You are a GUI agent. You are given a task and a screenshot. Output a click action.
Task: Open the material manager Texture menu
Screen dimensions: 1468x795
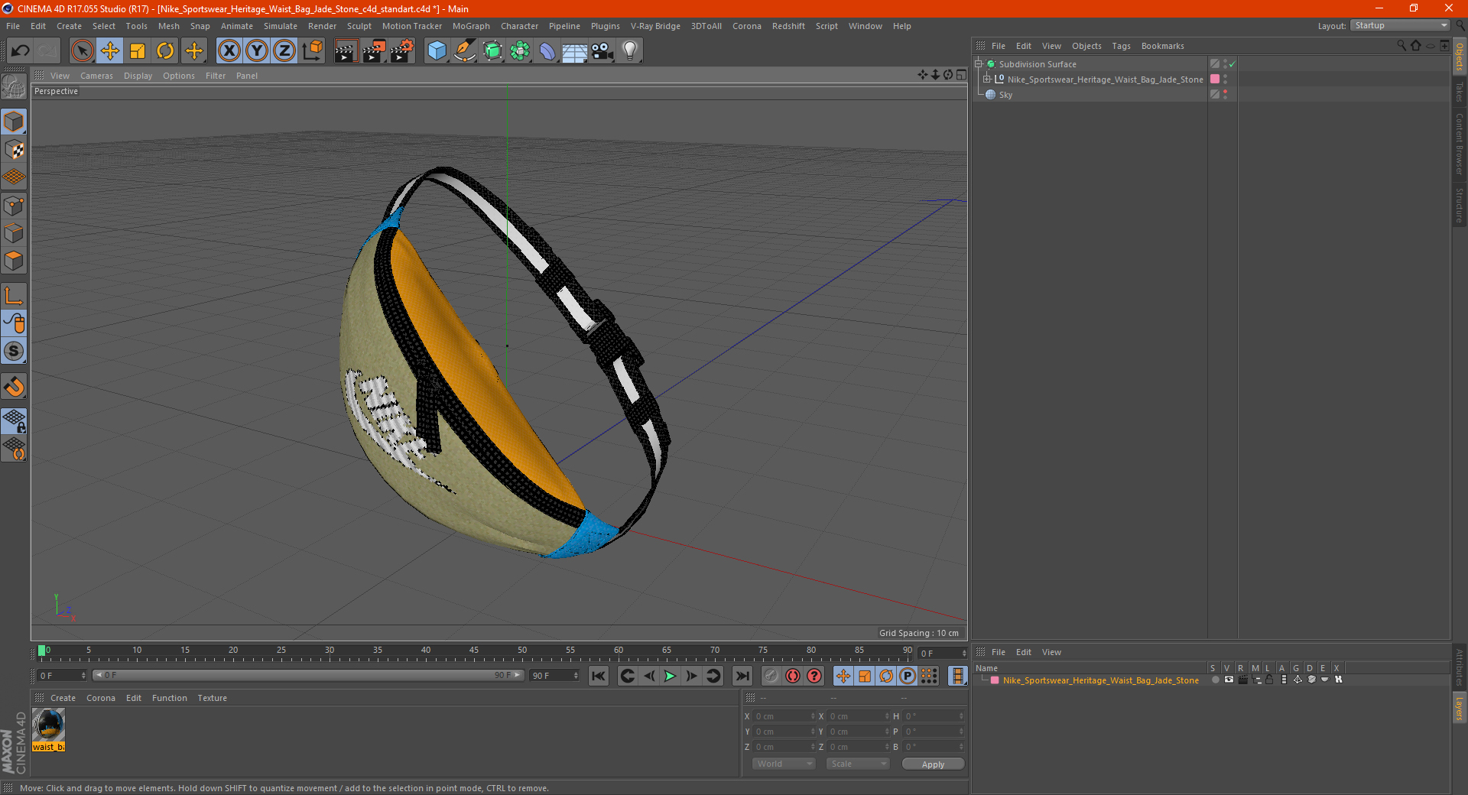pos(212,698)
